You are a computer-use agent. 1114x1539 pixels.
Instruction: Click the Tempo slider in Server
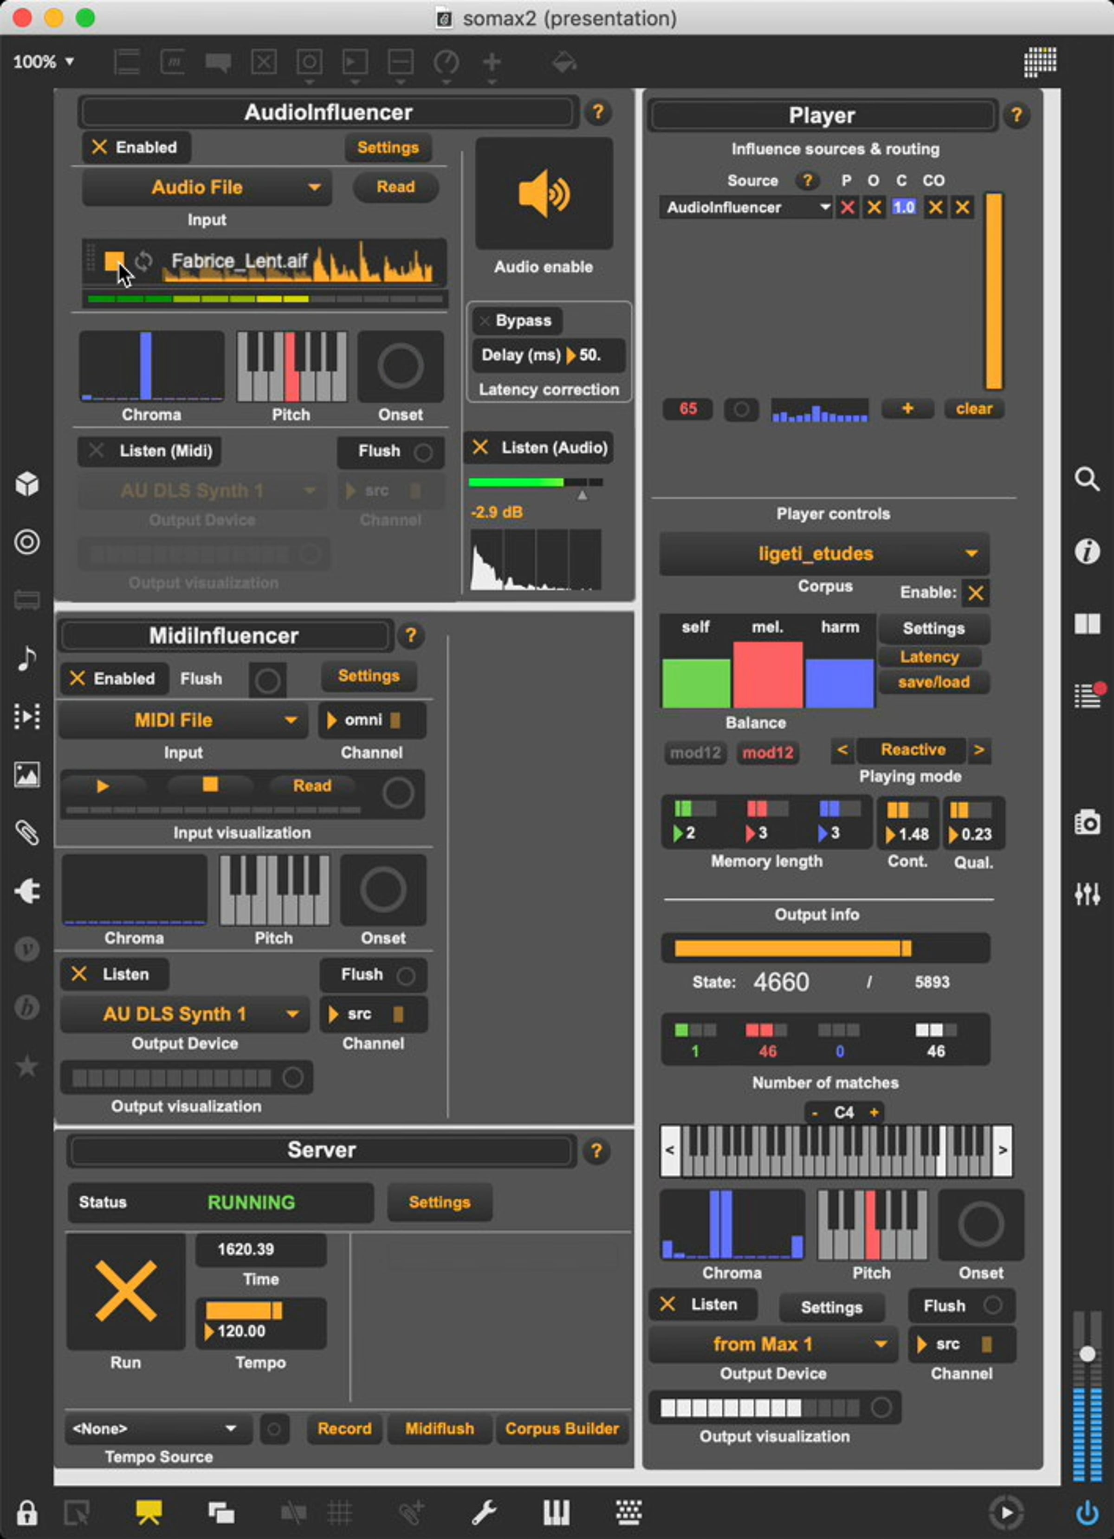[244, 1310]
